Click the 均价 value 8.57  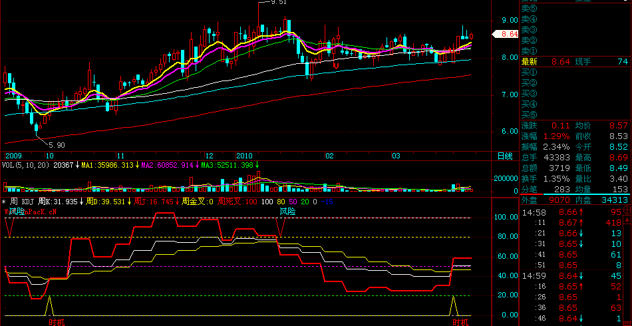tap(619, 125)
